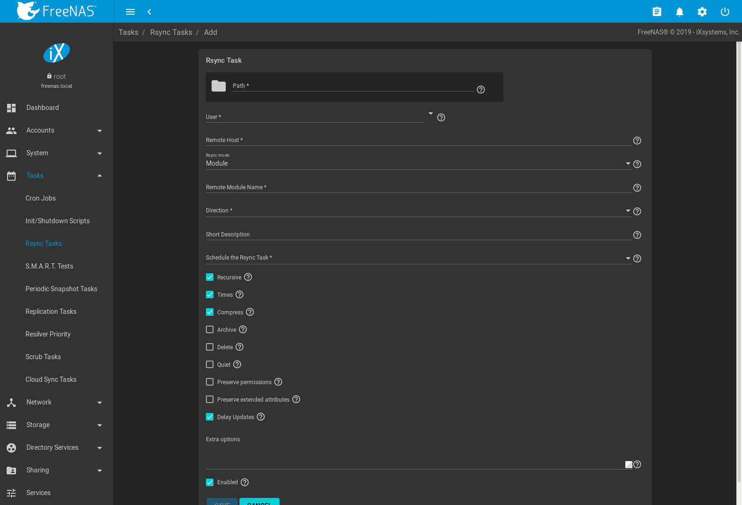Click the back chevron in top bar
The image size is (742, 505).
pos(149,12)
